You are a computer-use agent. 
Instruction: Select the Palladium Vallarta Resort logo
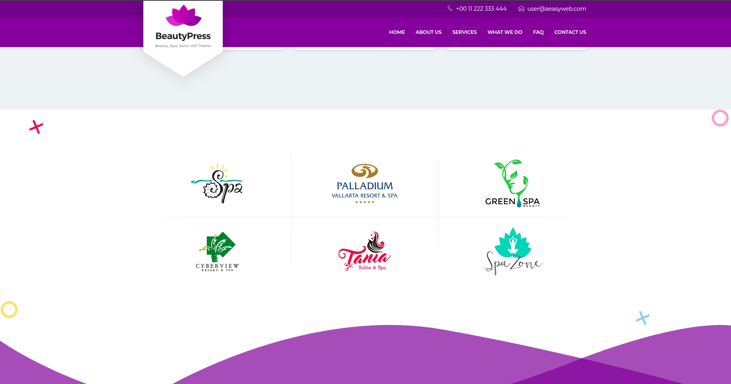pos(365,184)
